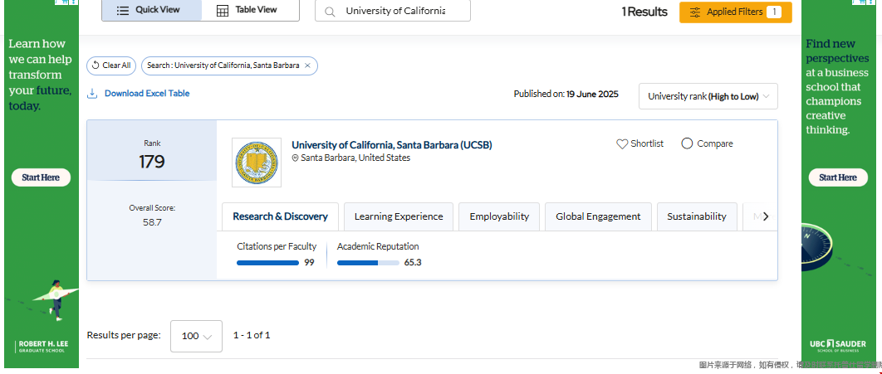Select the Compare radio button
The width and height of the screenshot is (882, 374).
[687, 143]
